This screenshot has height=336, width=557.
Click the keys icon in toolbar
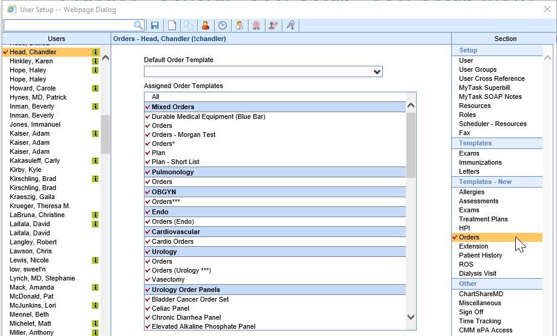[x=291, y=25]
